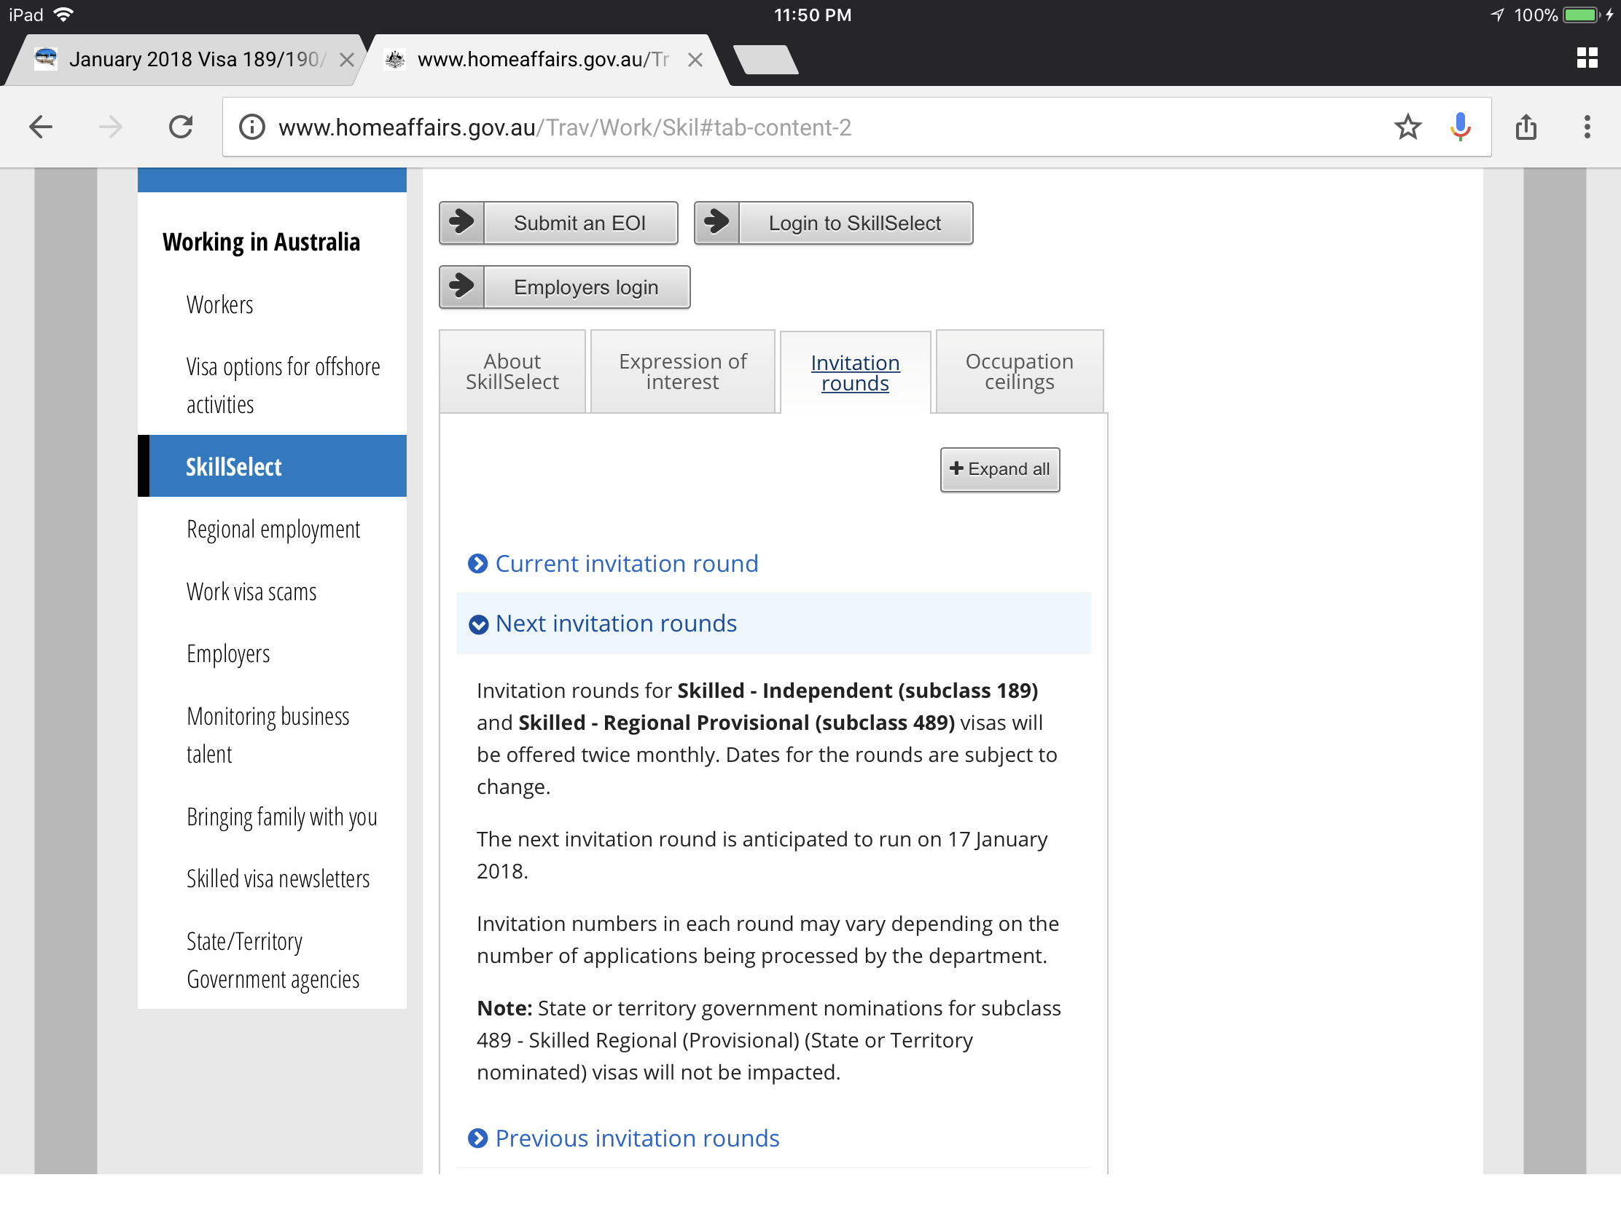Reload the page with refresh icon
Viewport: 1621px width, 1215px height.
click(180, 127)
